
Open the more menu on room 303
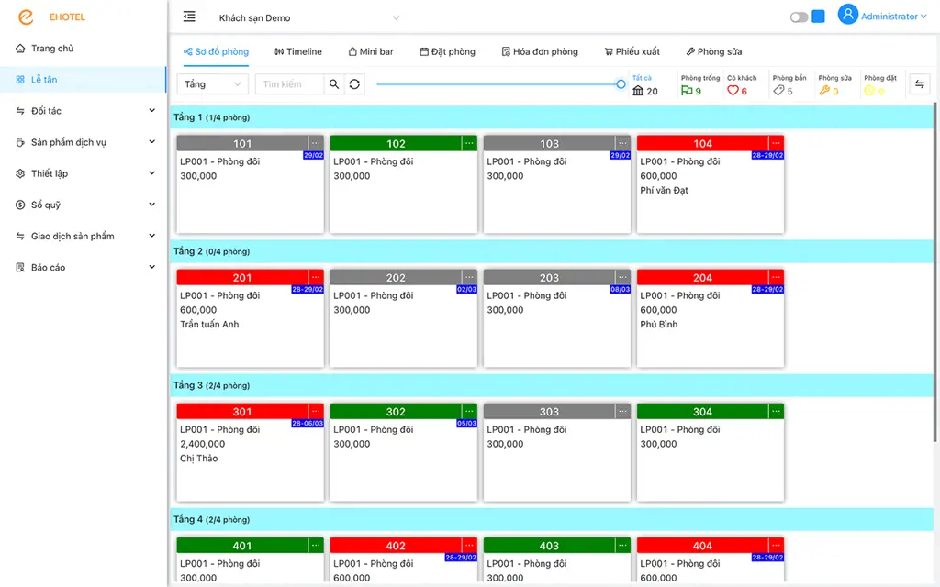point(623,412)
